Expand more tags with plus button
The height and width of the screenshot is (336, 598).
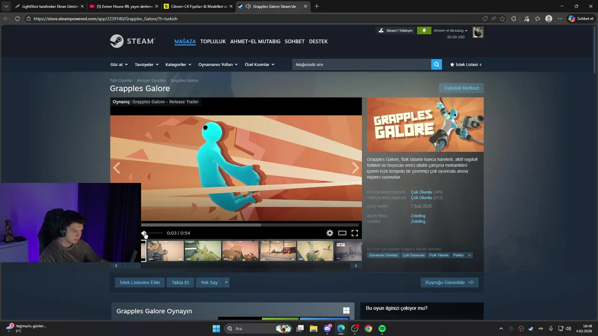[470, 255]
